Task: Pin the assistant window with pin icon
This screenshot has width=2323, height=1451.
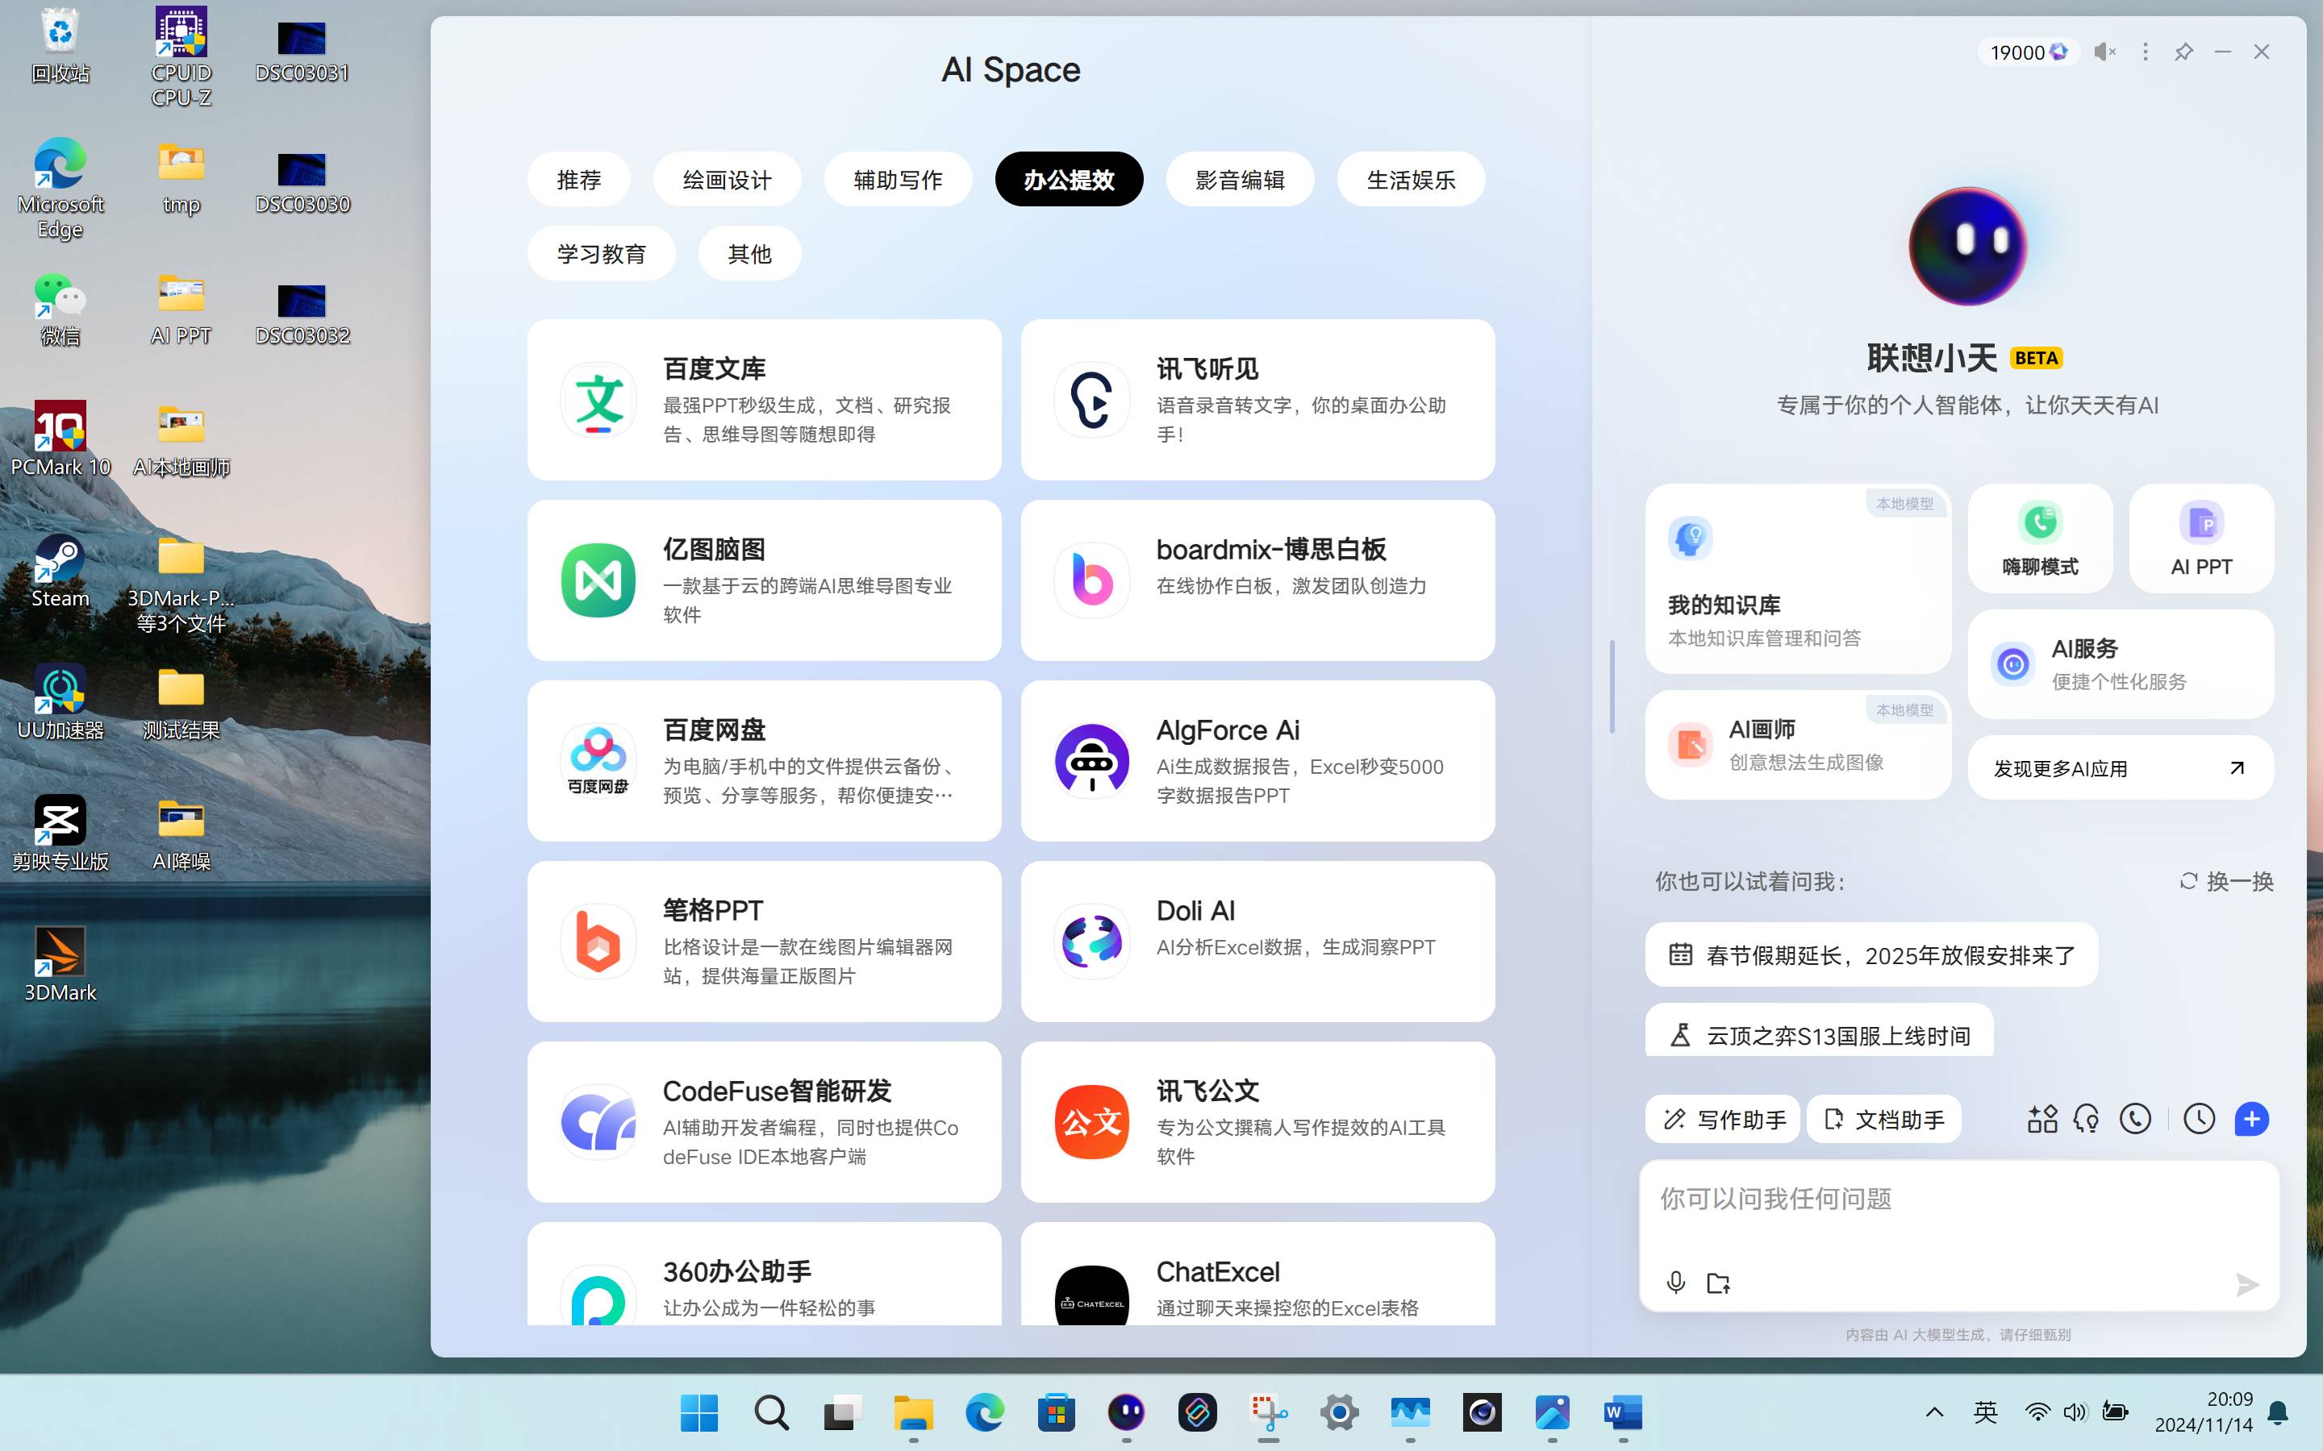Action: coord(2183,52)
